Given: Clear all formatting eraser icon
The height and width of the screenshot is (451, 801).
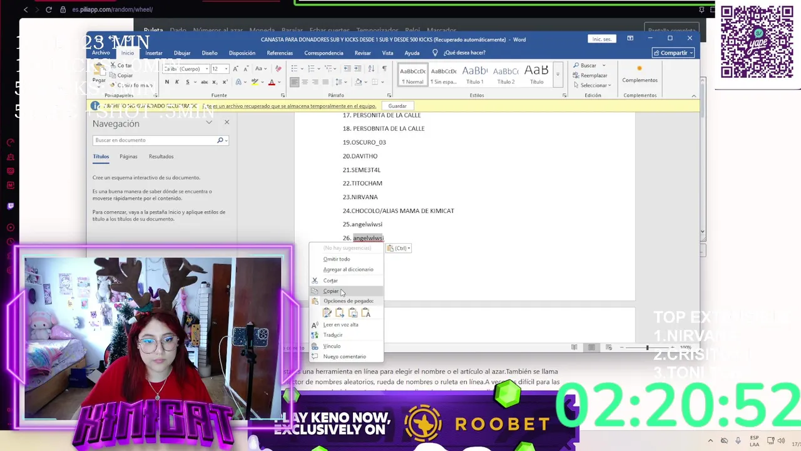Looking at the screenshot, I should [x=278, y=69].
